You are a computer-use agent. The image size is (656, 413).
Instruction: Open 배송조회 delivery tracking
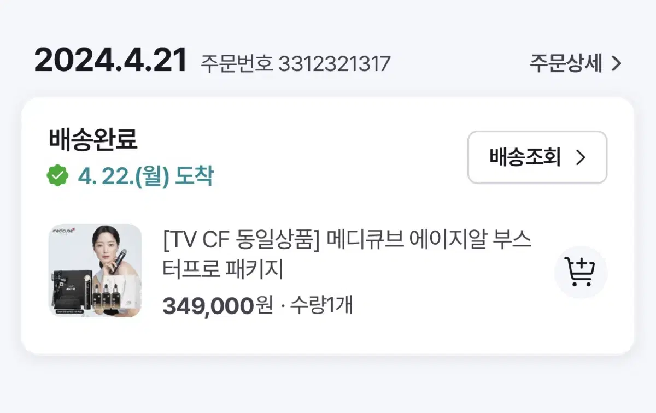coord(537,157)
